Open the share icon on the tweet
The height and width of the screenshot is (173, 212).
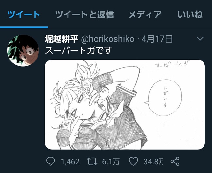[175, 161]
